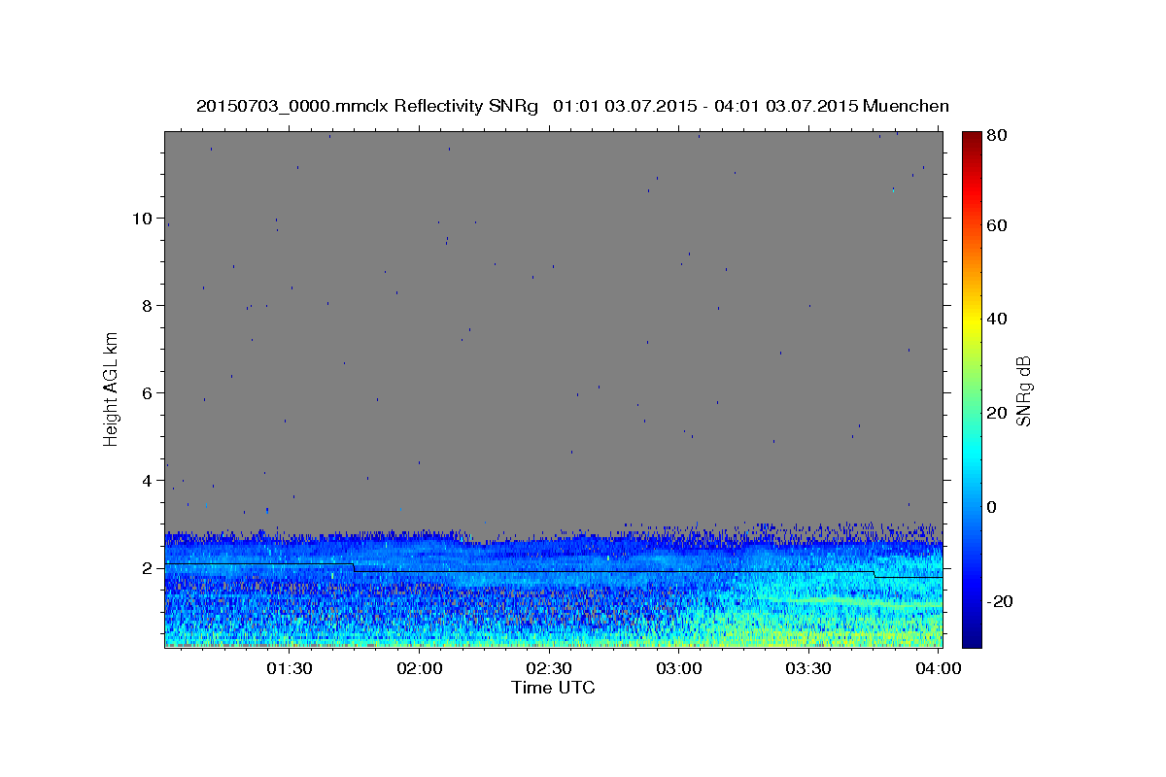Click the colorbar value label 60
The image size is (1166, 777).
996,225
